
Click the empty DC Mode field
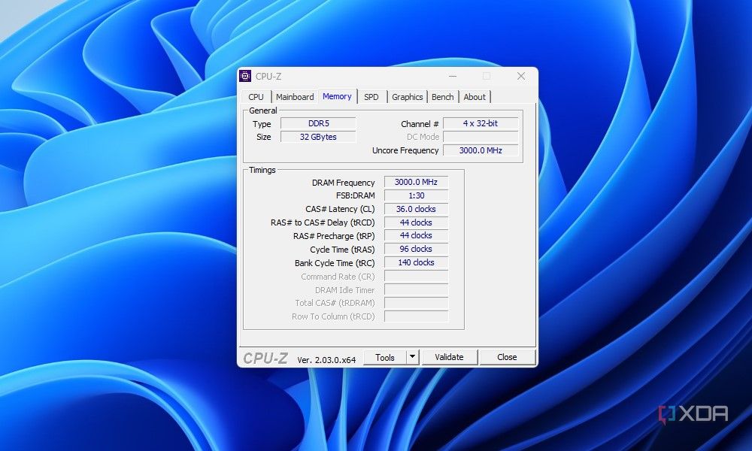(x=481, y=137)
